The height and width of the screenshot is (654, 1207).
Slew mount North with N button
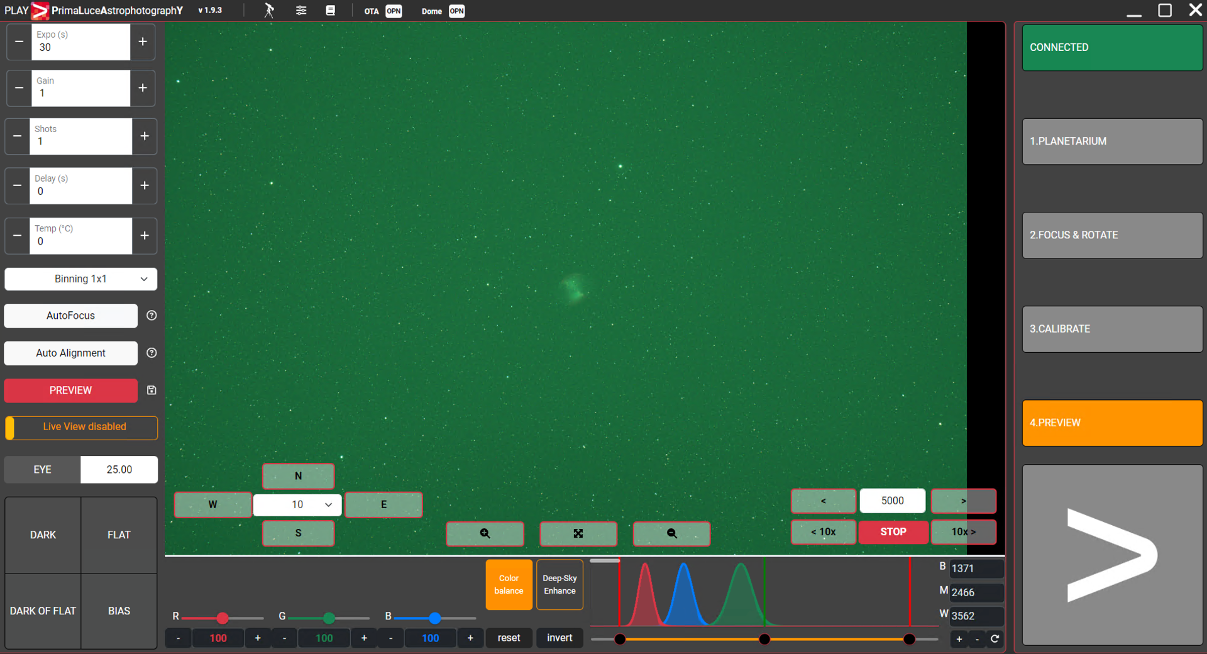pos(298,476)
